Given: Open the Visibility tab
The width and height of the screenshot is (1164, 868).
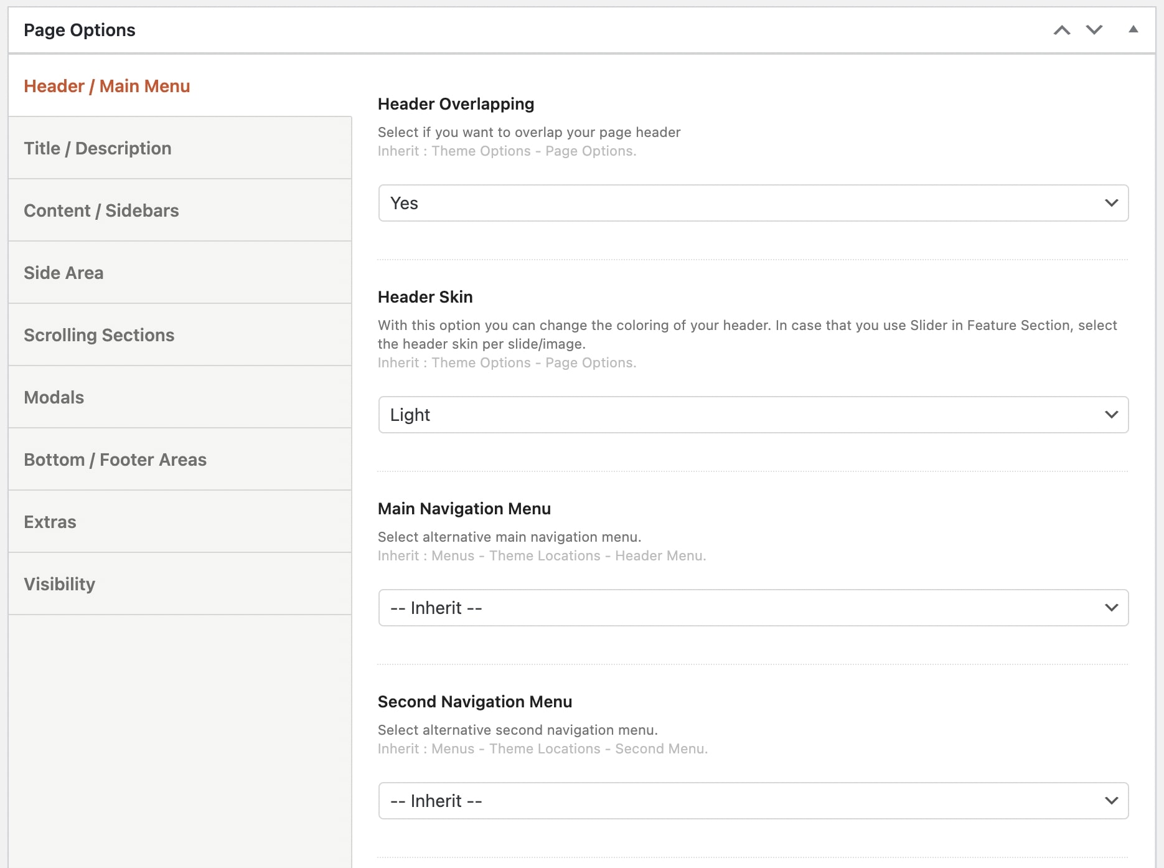Looking at the screenshot, I should point(60,584).
